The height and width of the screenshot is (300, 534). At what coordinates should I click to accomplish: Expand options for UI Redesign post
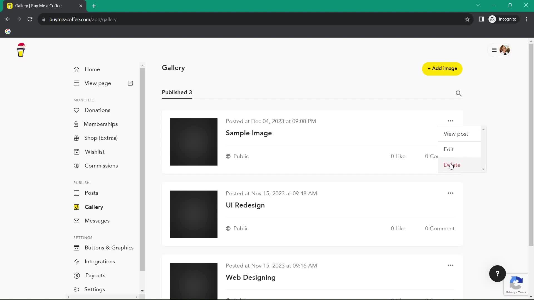[x=451, y=193]
